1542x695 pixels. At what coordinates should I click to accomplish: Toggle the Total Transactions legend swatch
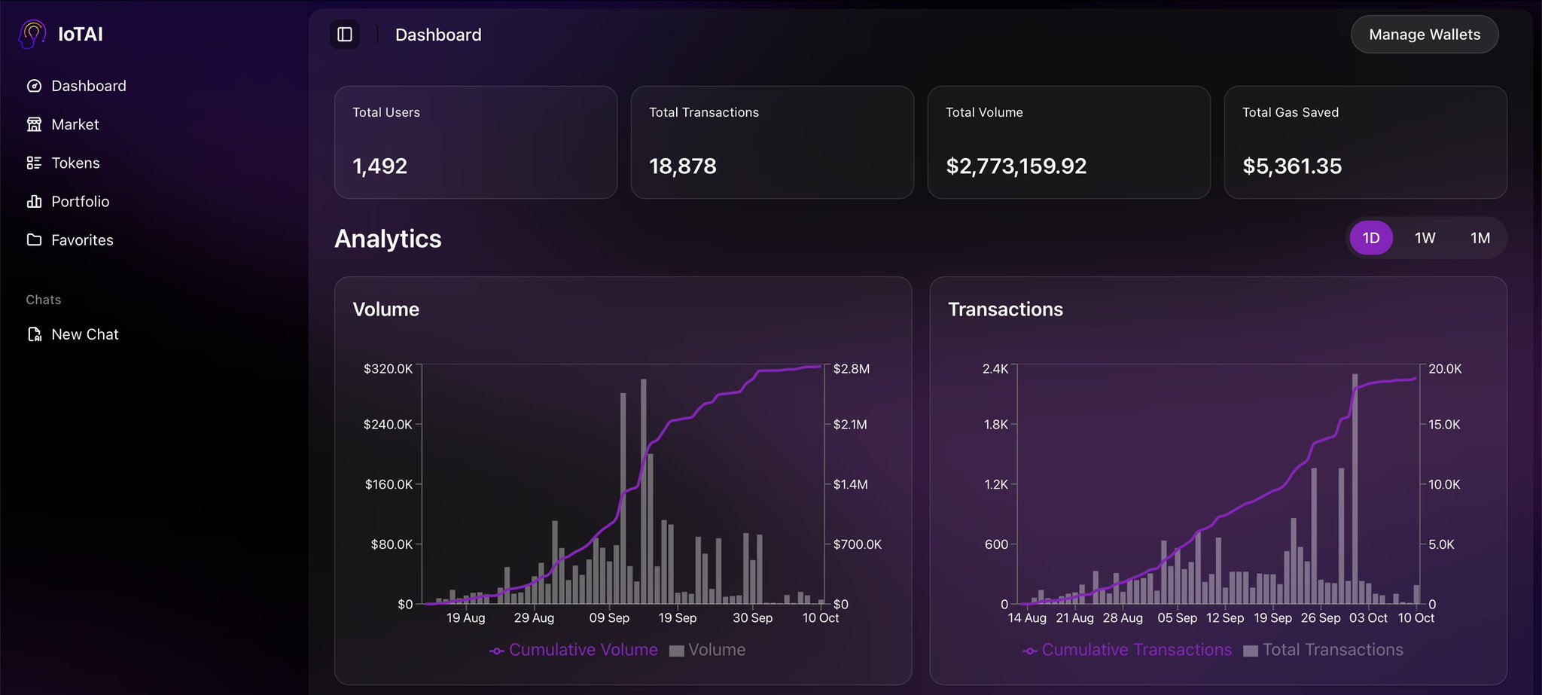click(1251, 651)
